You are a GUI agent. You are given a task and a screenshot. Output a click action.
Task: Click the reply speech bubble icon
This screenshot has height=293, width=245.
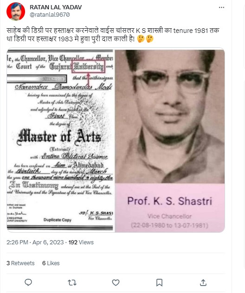pyautogui.click(x=28, y=282)
